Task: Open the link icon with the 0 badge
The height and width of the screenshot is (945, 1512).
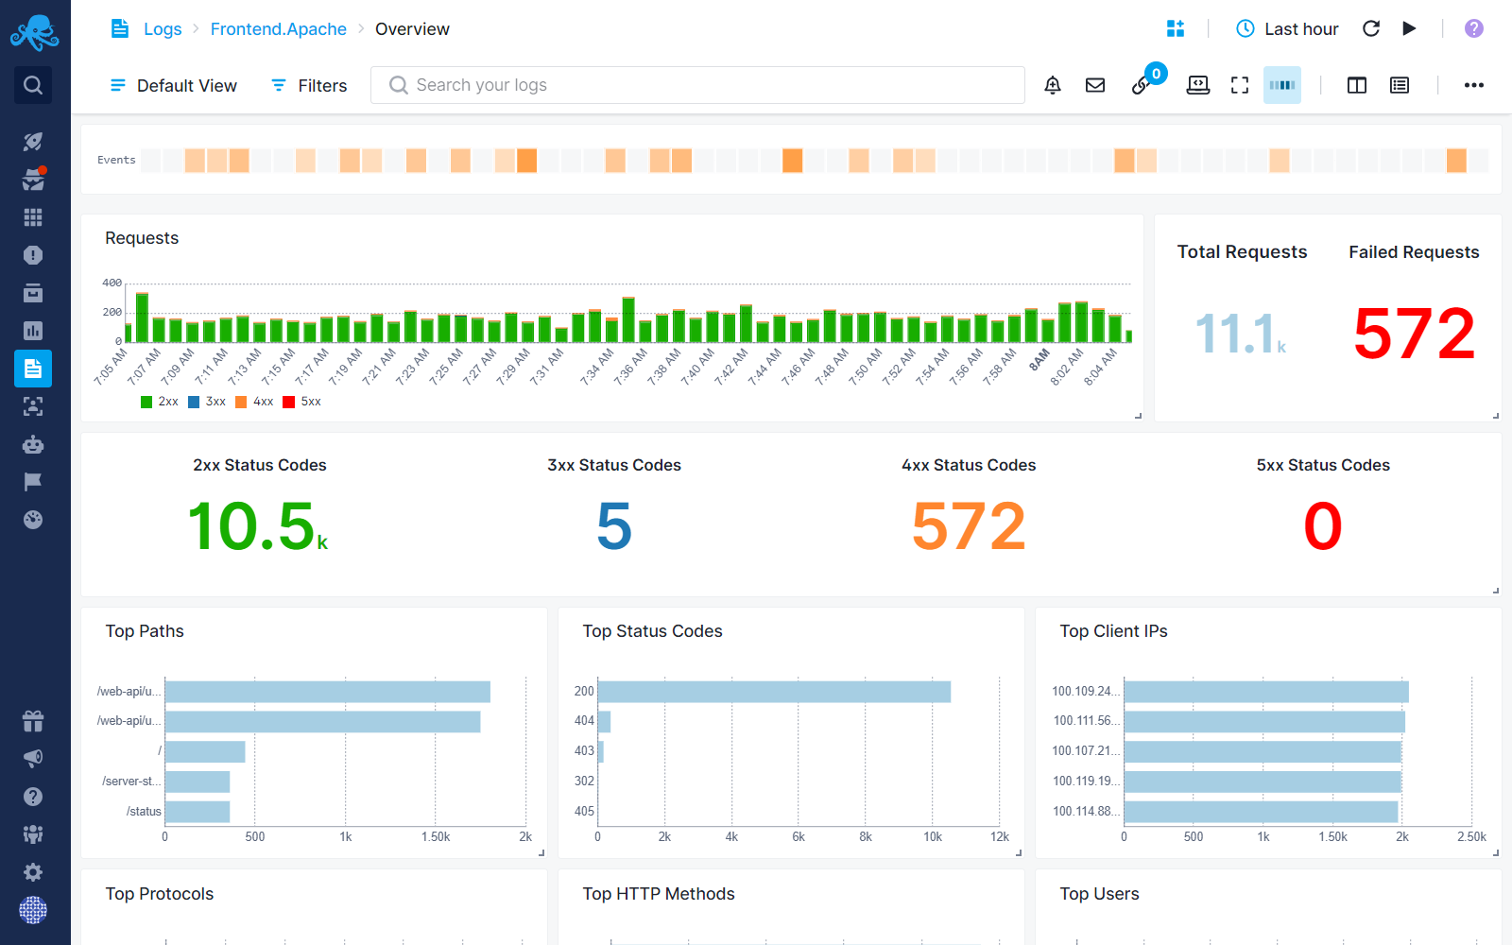Action: (1142, 85)
